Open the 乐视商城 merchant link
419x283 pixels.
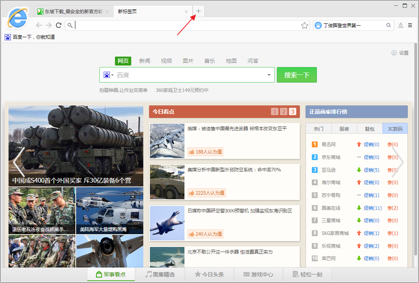pyautogui.click(x=331, y=246)
